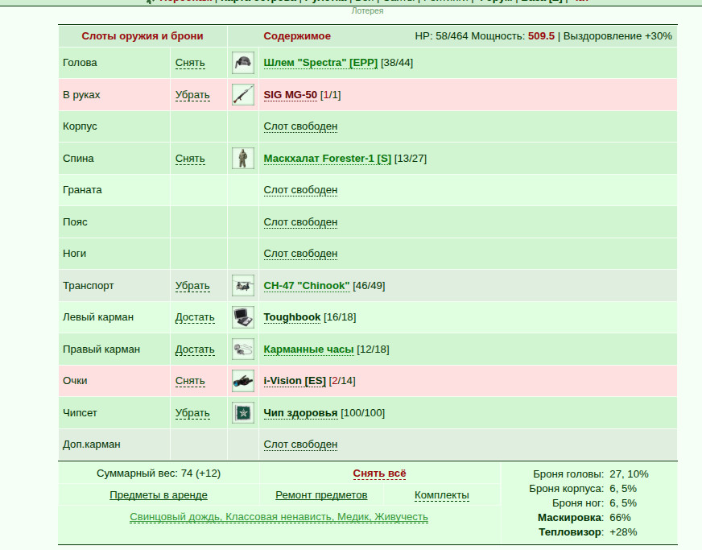The height and width of the screenshot is (550, 702).
Task: Click Убрать in the Чипсет row
Action: coord(192,413)
